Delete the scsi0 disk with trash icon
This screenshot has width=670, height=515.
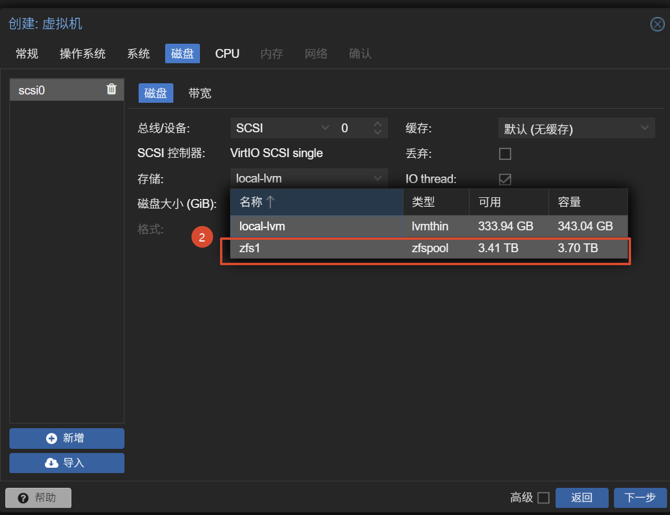111,89
